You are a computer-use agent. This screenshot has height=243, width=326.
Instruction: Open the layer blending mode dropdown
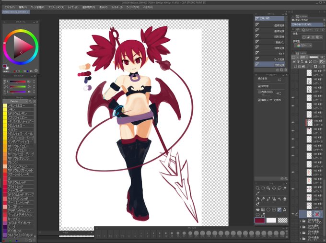click(x=303, y=57)
